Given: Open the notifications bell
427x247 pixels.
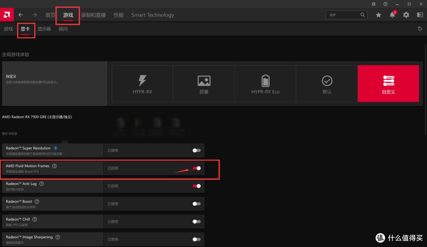Looking at the screenshot, I should point(392,15).
